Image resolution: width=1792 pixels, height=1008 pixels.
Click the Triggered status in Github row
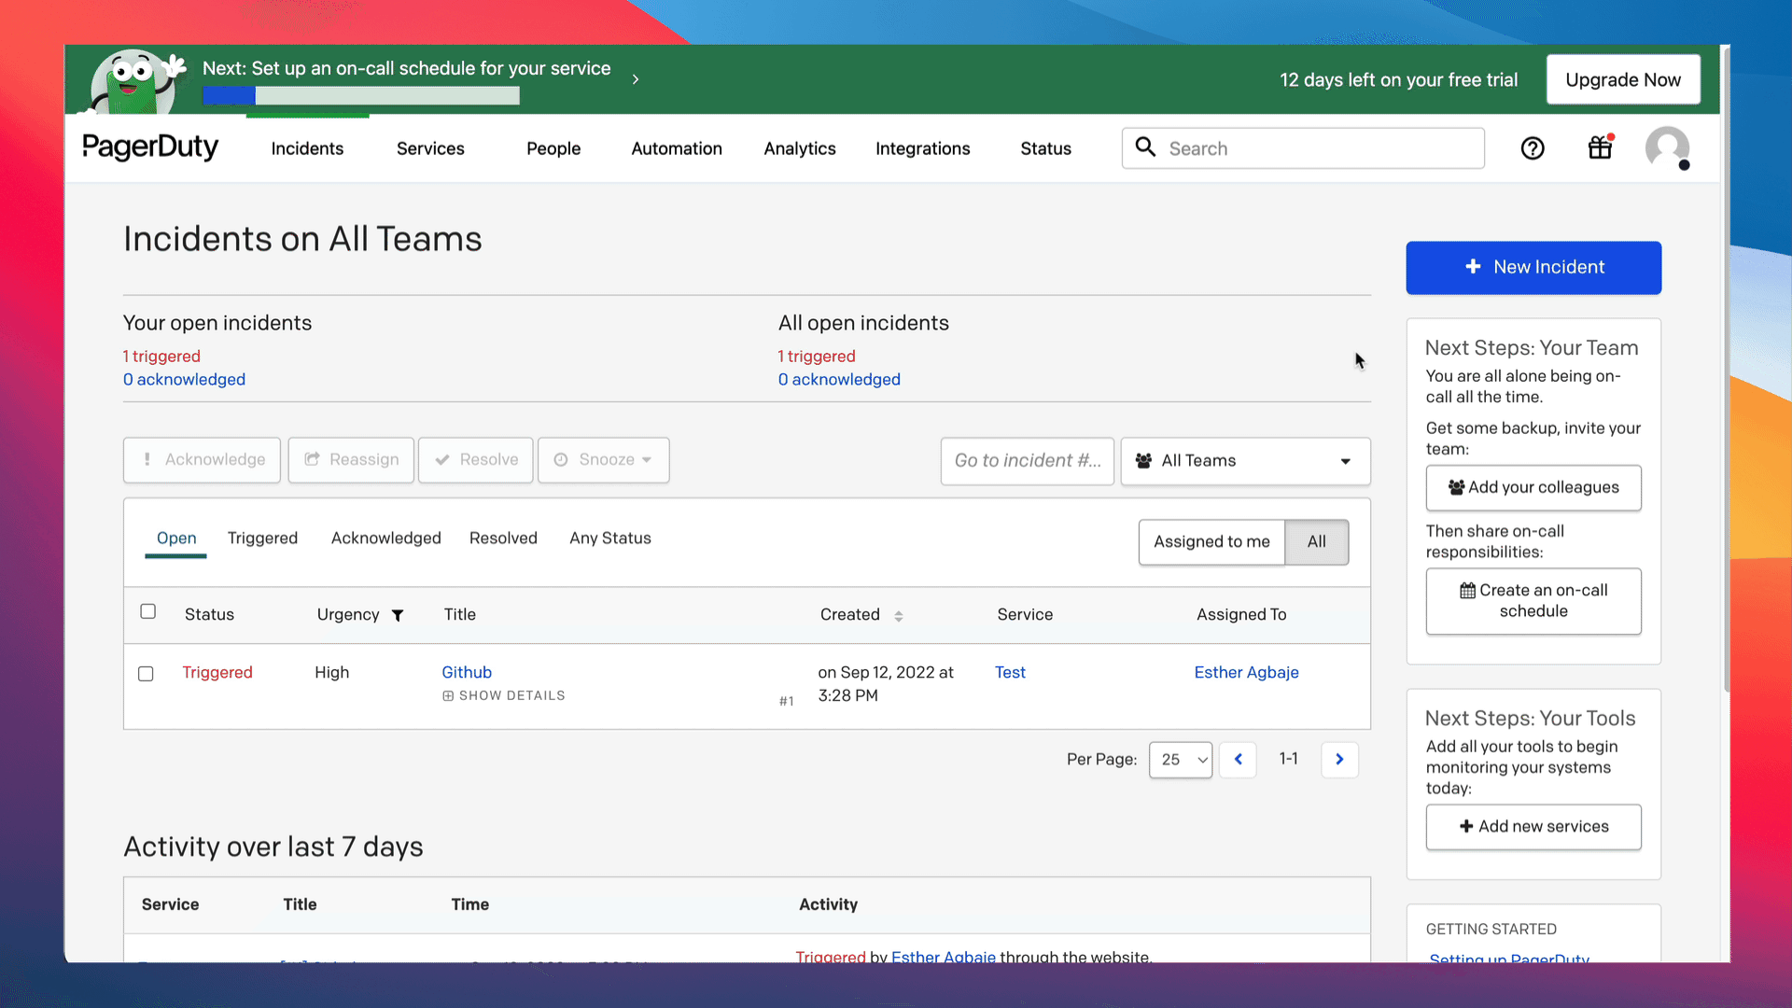[217, 673]
